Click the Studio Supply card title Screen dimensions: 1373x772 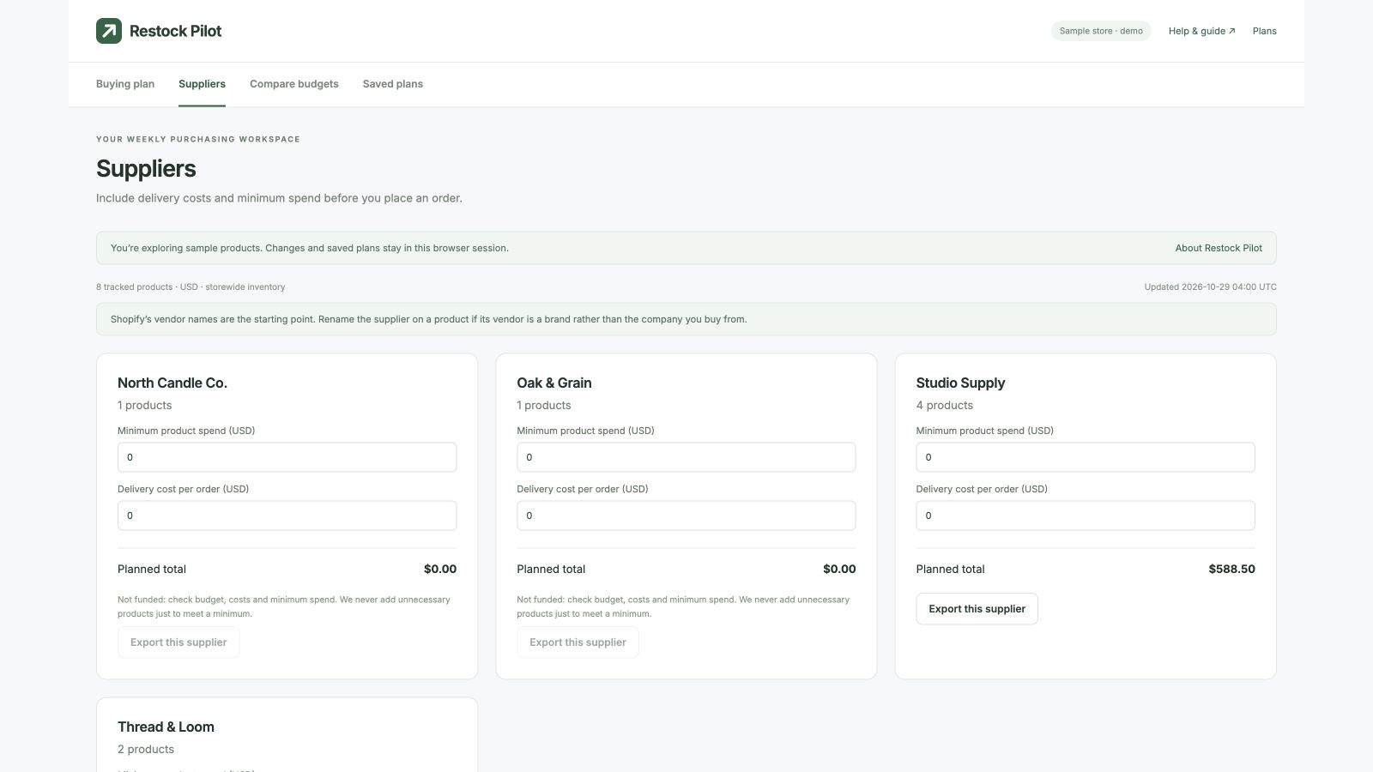coord(960,383)
